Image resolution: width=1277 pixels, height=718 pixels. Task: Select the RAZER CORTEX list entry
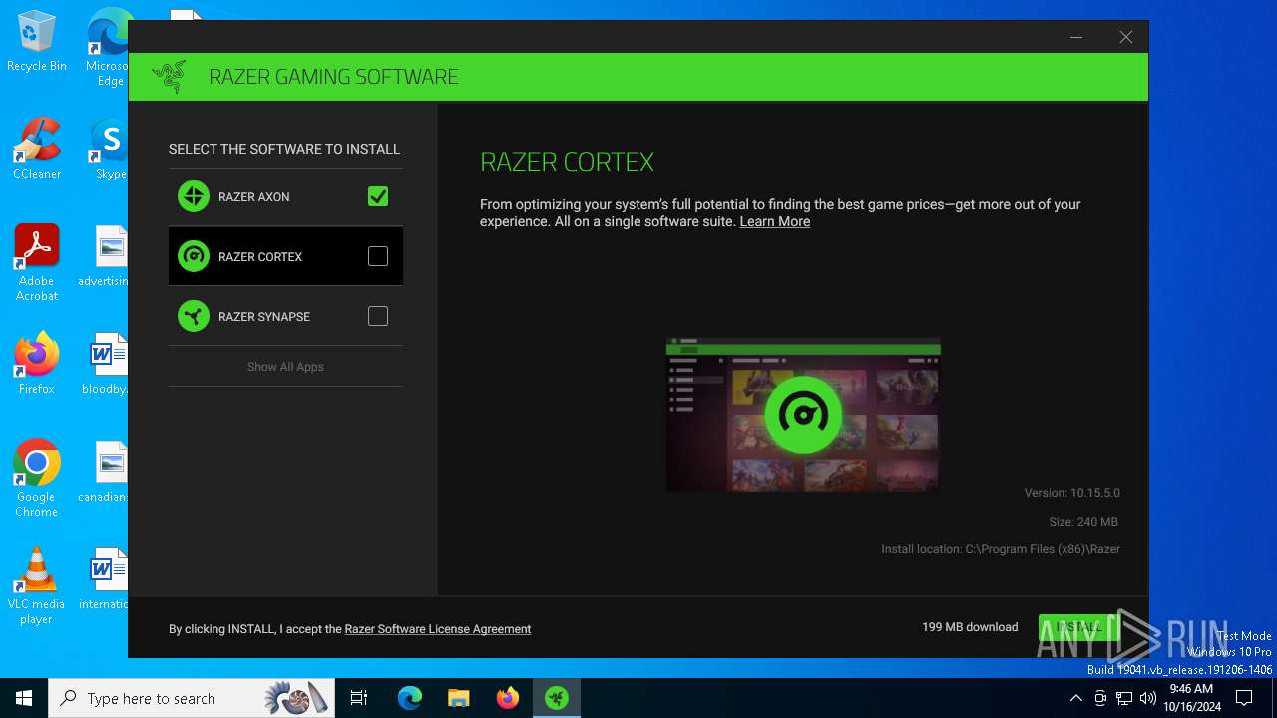pyautogui.click(x=285, y=256)
